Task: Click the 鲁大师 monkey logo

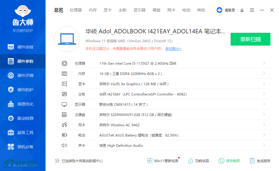Action: (22, 11)
